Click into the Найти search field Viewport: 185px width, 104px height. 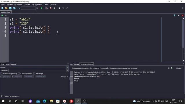[36, 67]
